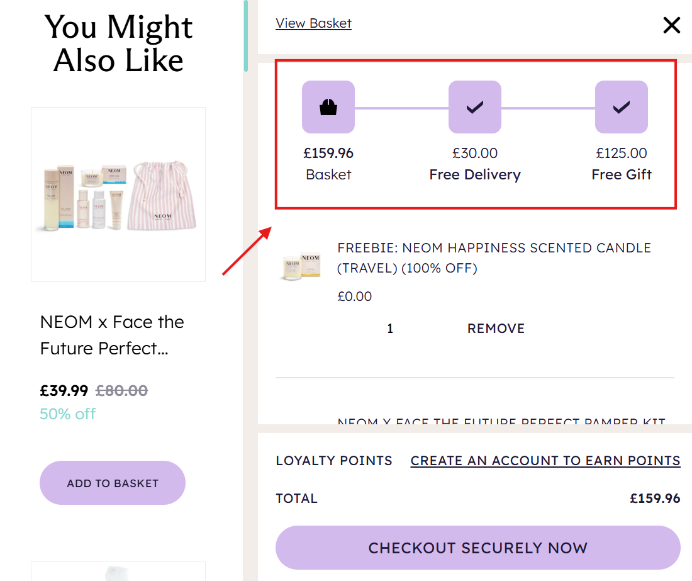This screenshot has width=692, height=581.
Task: Click the Free Gift checkmark icon
Action: pyautogui.click(x=621, y=107)
